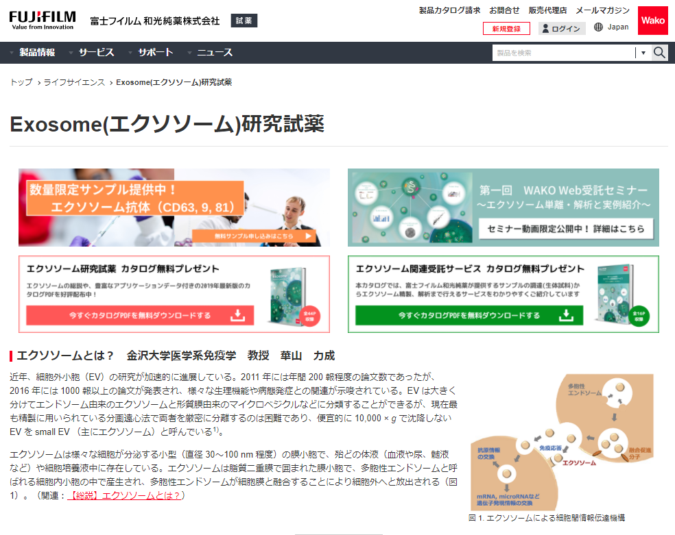Open the 製品情報 menu

point(37,53)
